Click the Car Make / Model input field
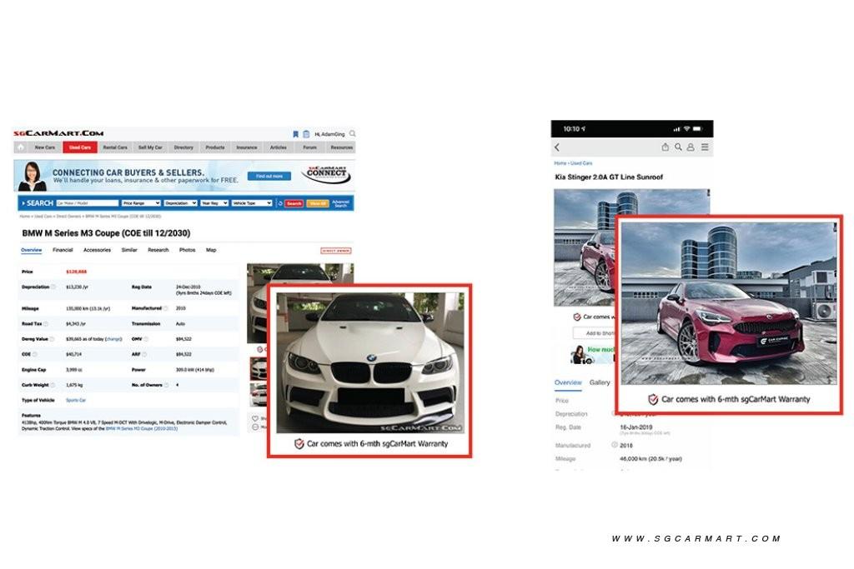 tap(87, 203)
